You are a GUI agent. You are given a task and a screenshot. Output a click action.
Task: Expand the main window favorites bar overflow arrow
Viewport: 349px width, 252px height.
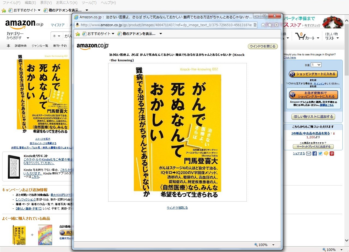tap(87, 10)
